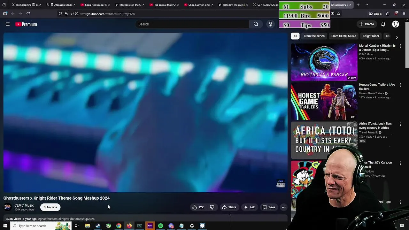The image size is (409, 230).
Task: Open Spotify from the taskbar
Action: pos(160,226)
